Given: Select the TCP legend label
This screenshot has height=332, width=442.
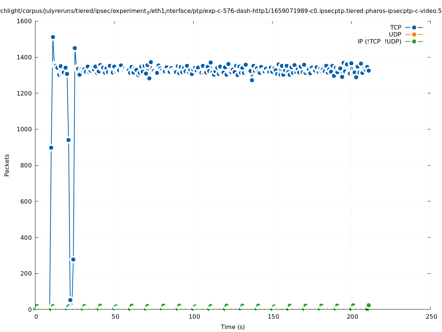Looking at the screenshot, I should (x=395, y=27).
